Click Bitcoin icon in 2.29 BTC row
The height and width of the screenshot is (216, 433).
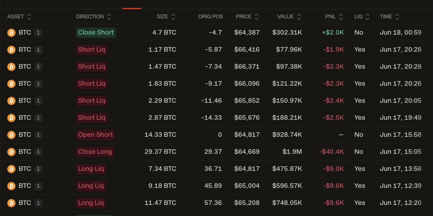click(12, 101)
